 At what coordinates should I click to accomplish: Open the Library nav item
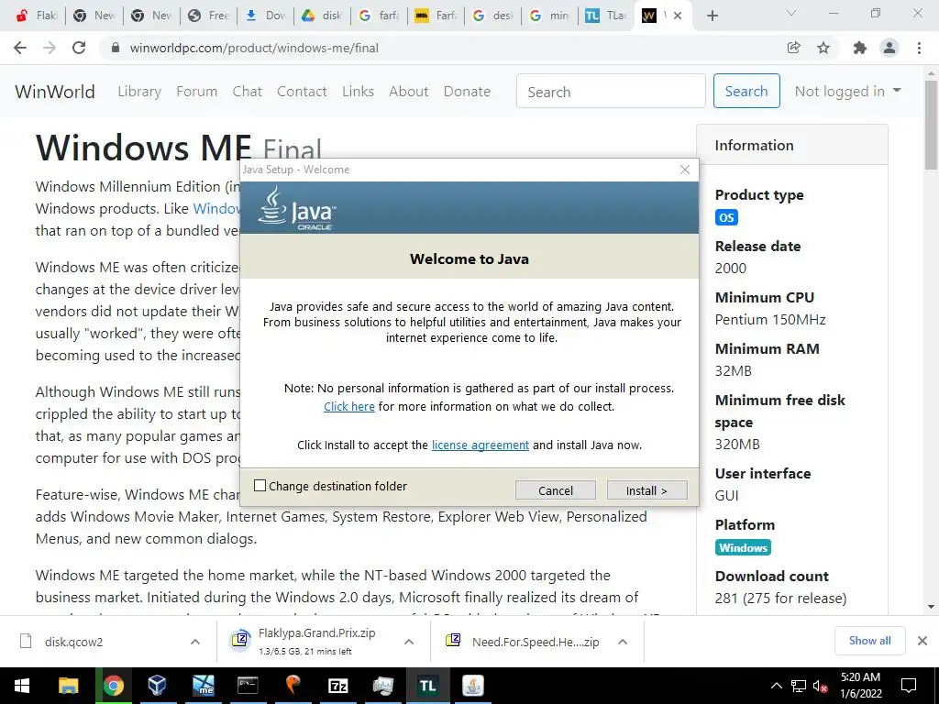pyautogui.click(x=139, y=92)
